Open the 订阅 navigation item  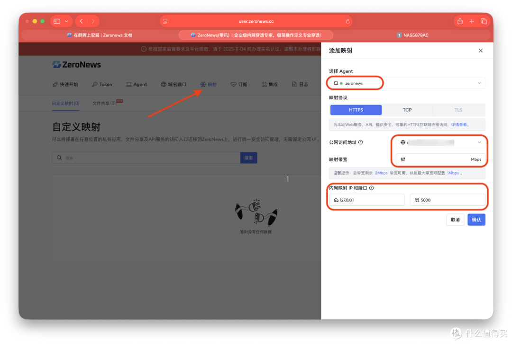[x=239, y=84]
